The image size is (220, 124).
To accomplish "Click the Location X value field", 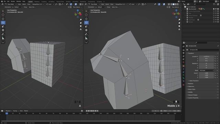I will tap(206, 56).
